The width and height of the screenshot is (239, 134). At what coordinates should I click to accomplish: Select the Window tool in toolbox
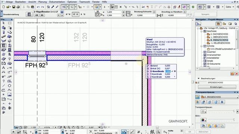[3, 45]
